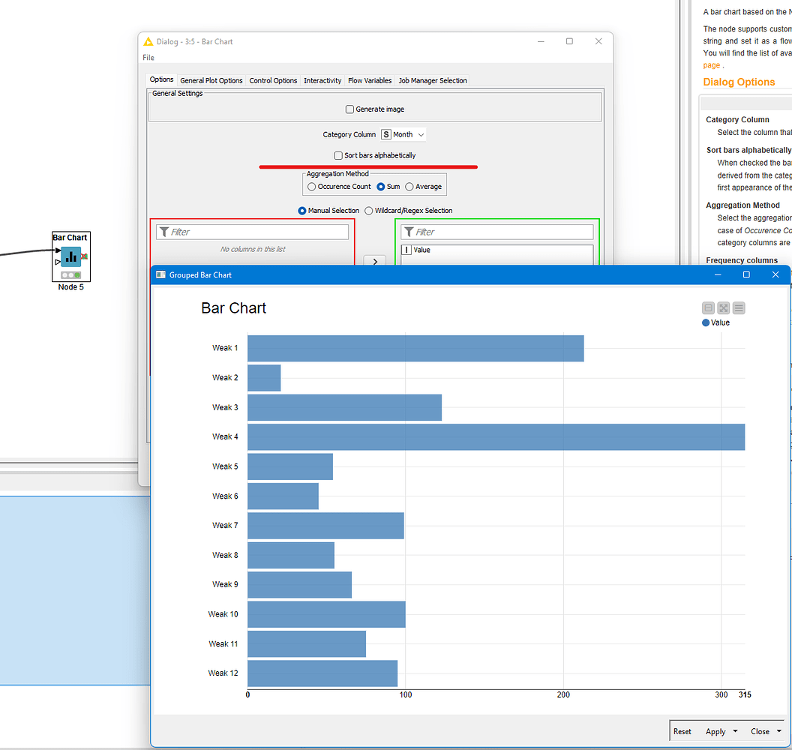This screenshot has width=792, height=750.
Task: Click the Reset button
Action: click(x=682, y=731)
